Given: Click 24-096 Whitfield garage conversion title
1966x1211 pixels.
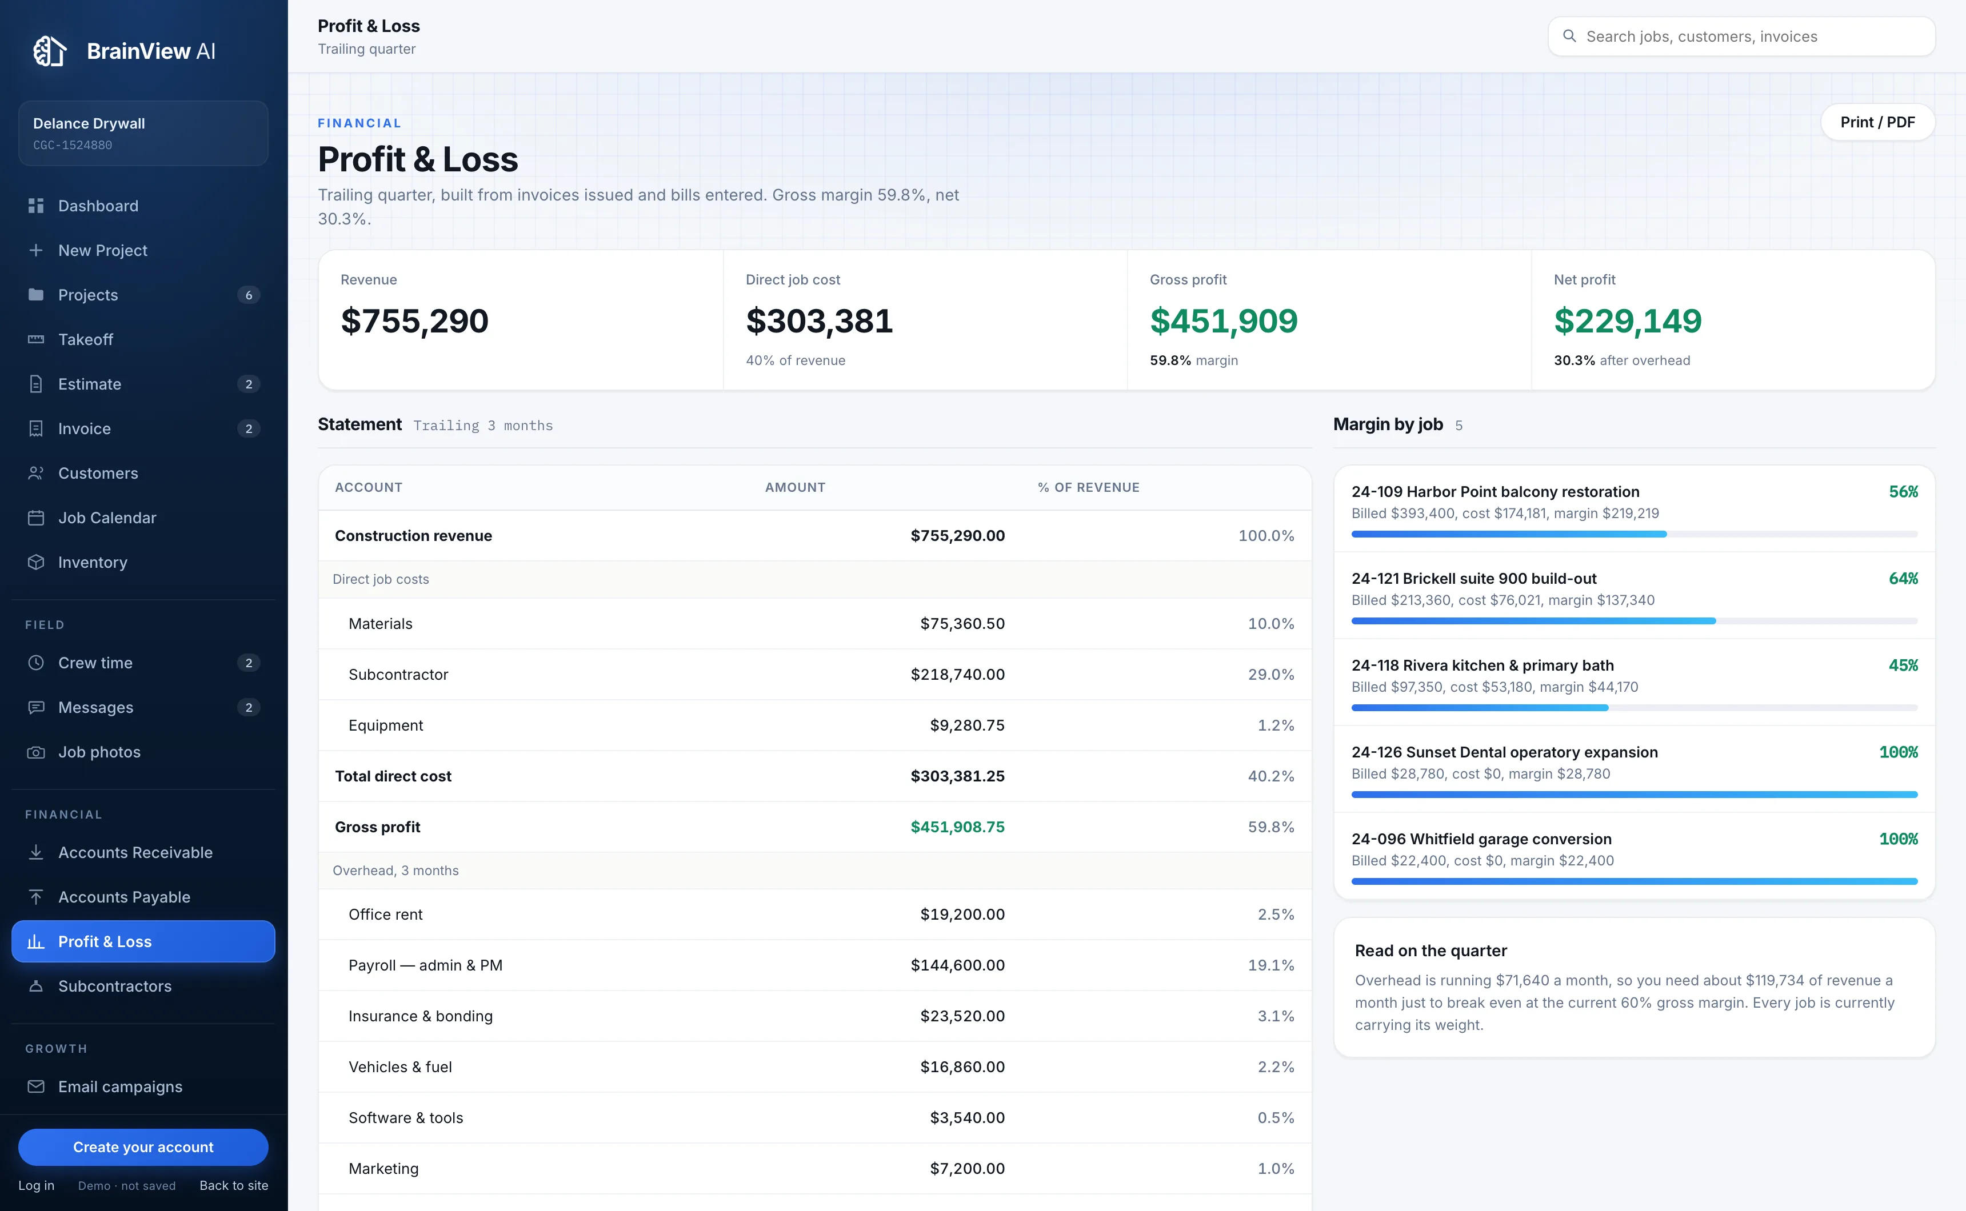Looking at the screenshot, I should point(1481,839).
